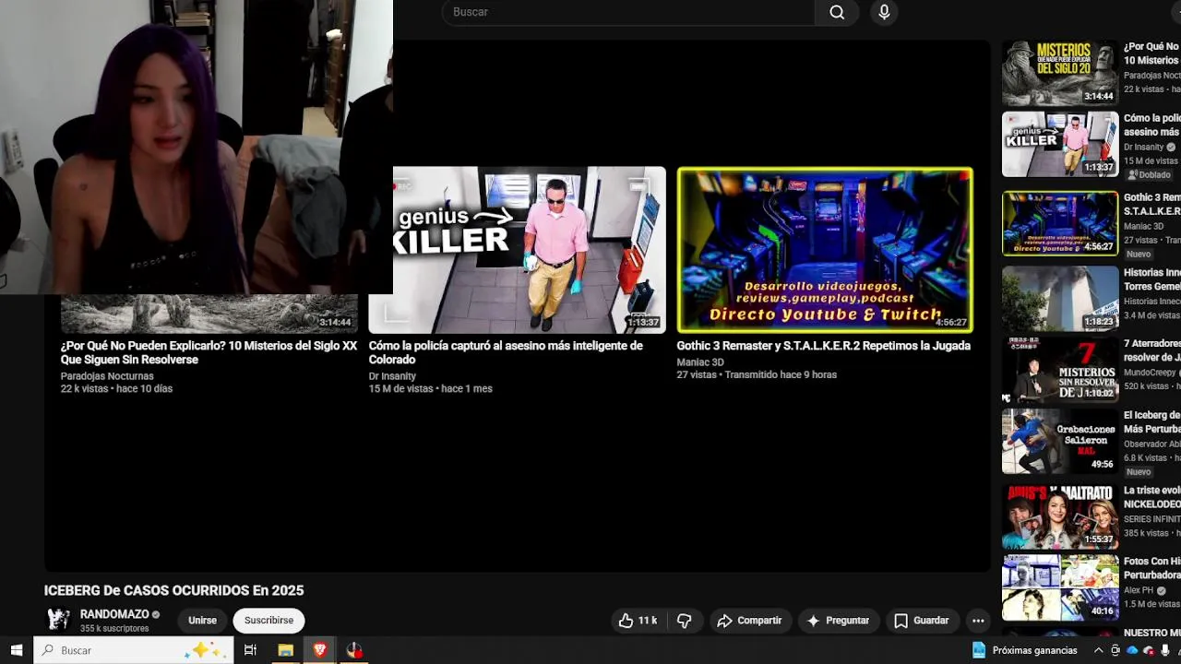Open genius KILLER end-screen video thumbnail
This screenshot has width=1181, height=664.
[x=530, y=249]
